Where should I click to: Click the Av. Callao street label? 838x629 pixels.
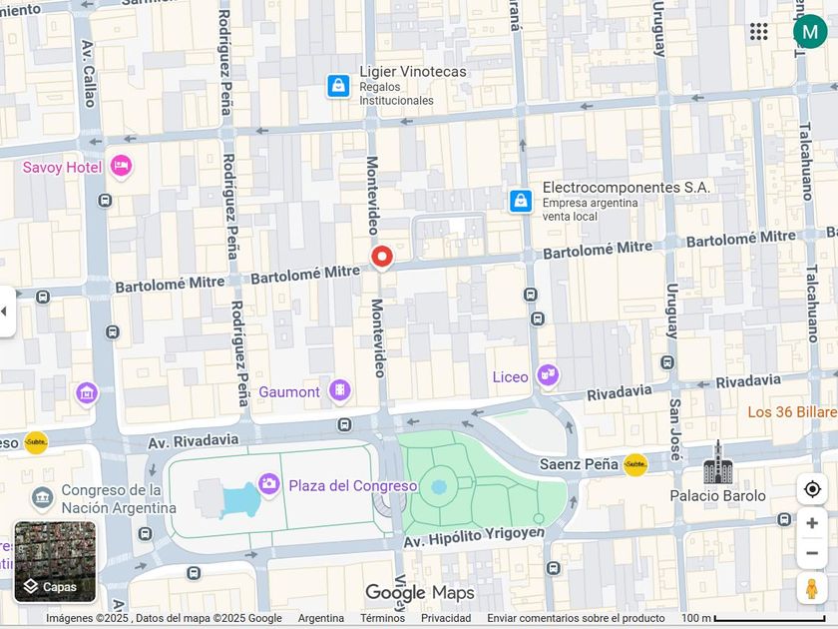click(x=88, y=73)
